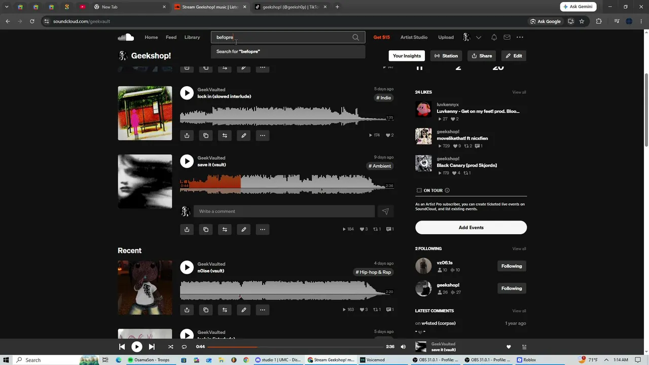Open the save it (vault) cover art
Image resolution: width=649 pixels, height=365 pixels.
145,181
